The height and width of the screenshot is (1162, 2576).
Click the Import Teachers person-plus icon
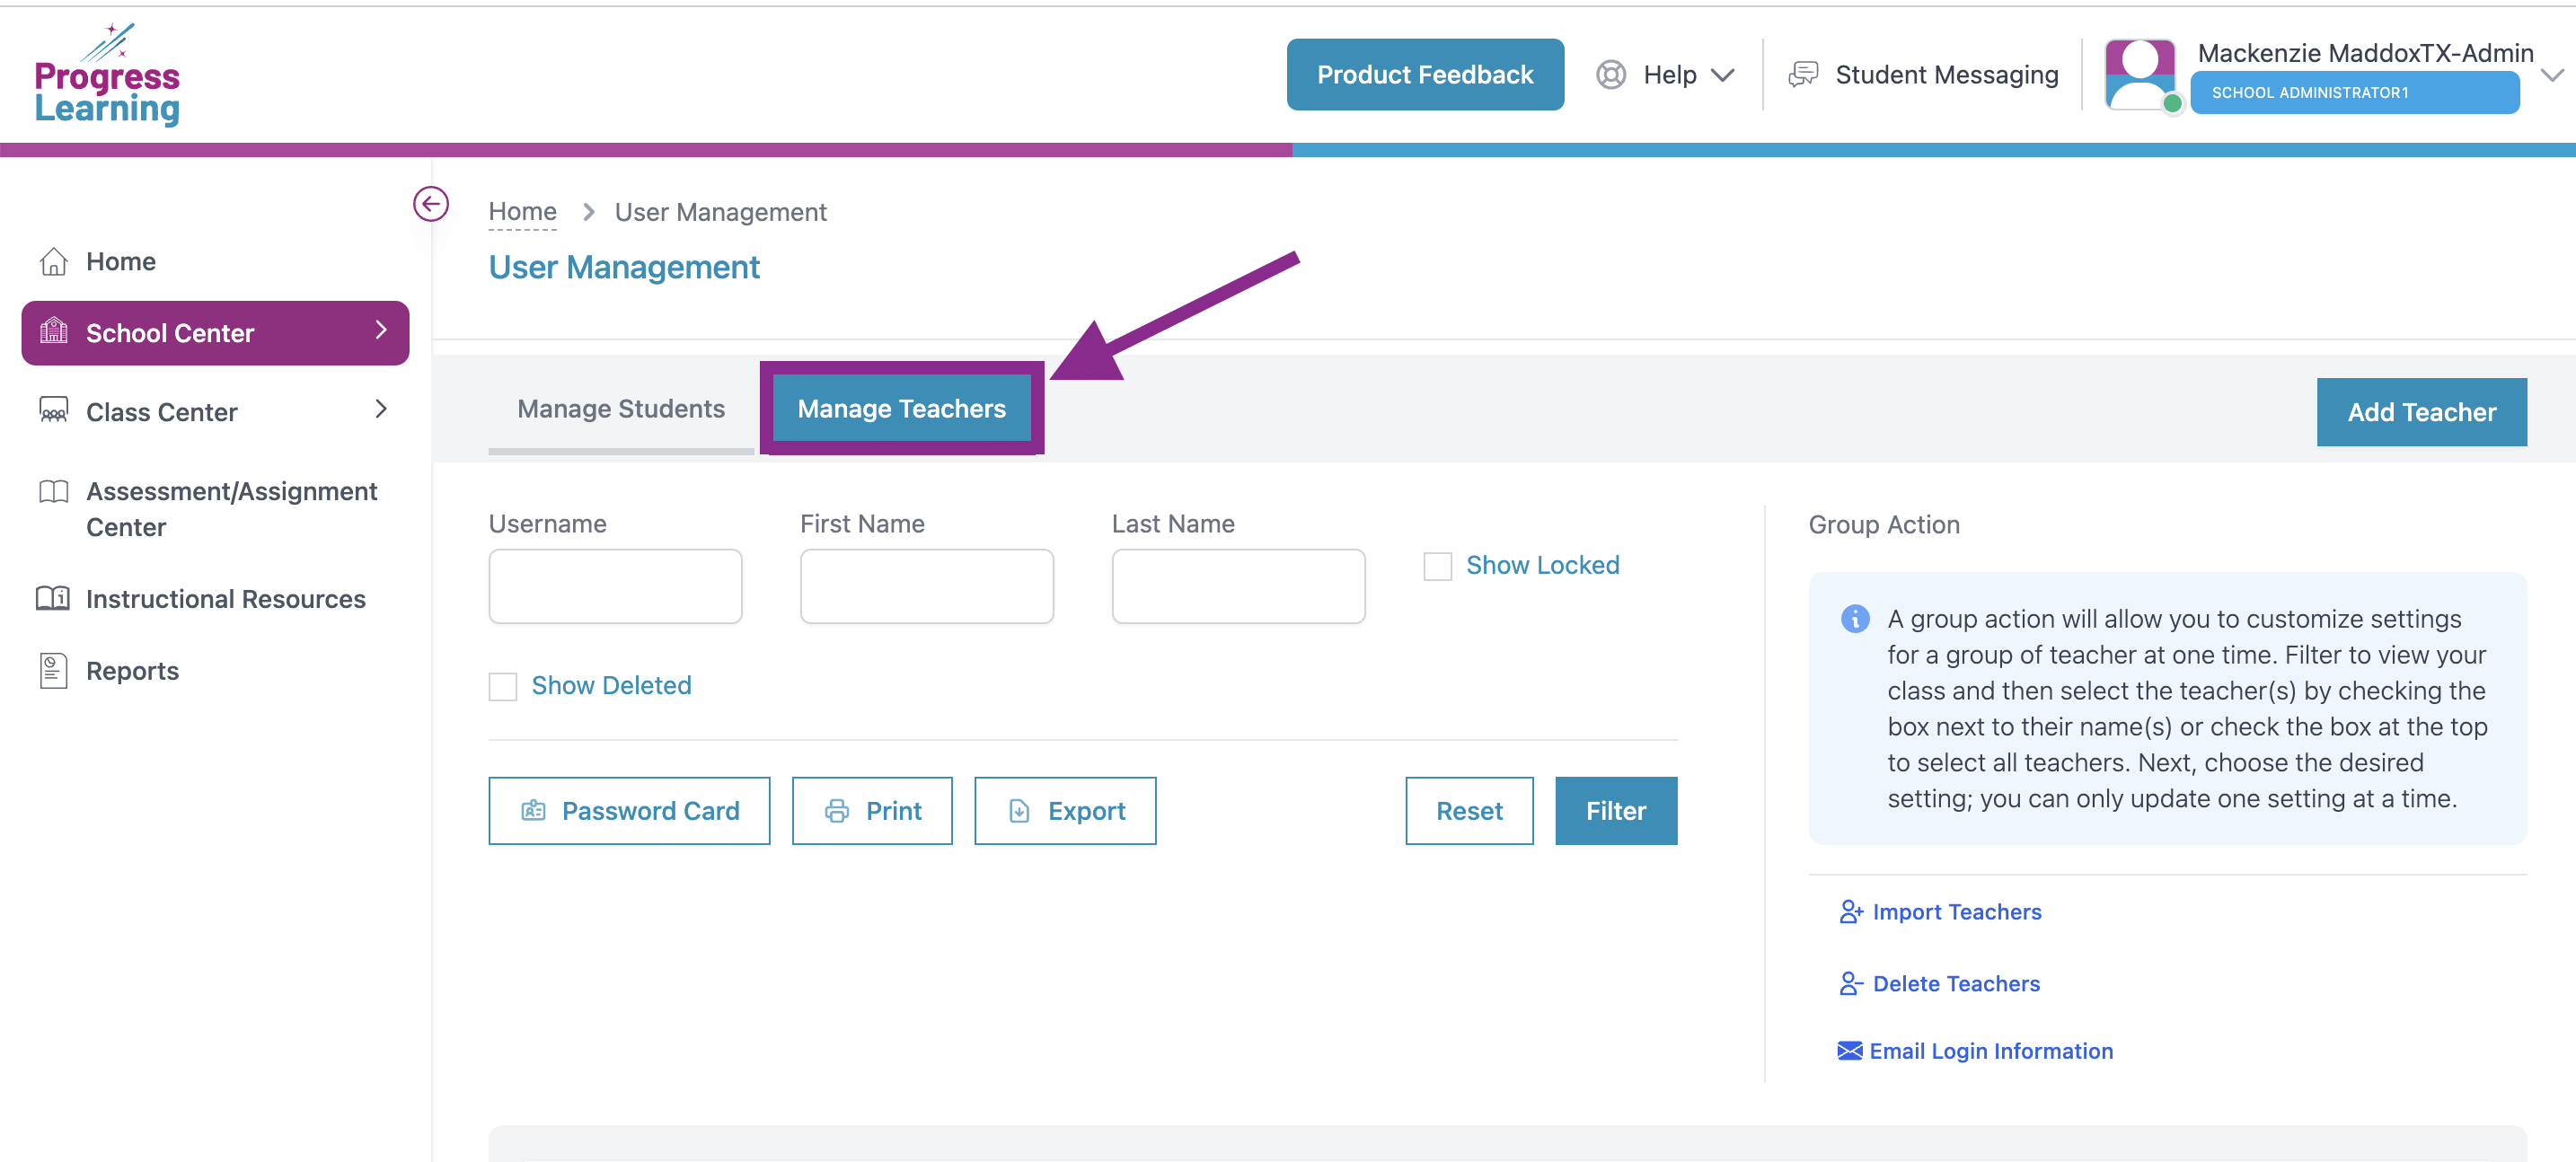point(1851,911)
